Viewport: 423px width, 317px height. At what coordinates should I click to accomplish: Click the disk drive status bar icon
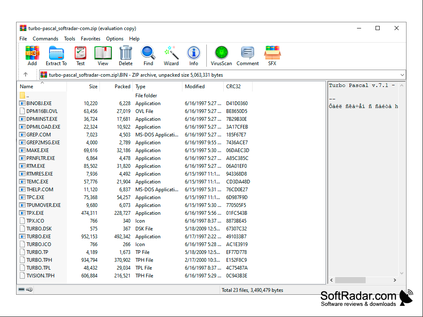click(x=21, y=289)
